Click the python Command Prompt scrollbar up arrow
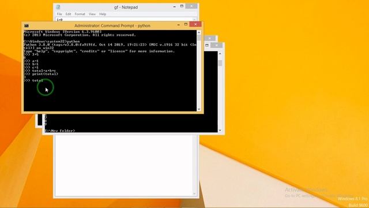Screen dimensions: 369x208 [x=199, y=32]
